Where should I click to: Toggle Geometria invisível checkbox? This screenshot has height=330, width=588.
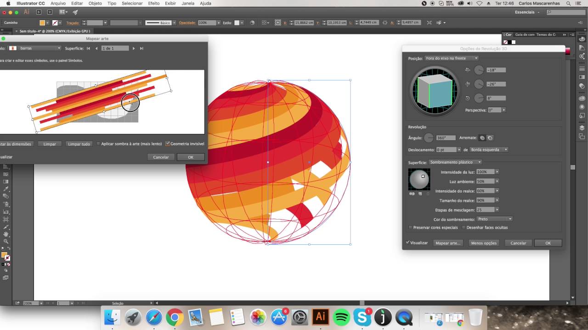(x=168, y=144)
